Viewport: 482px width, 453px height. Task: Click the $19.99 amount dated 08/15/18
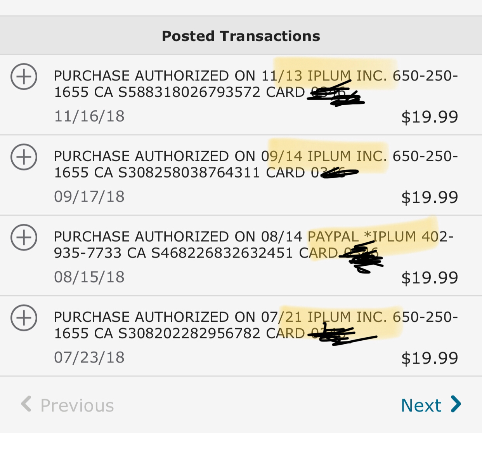click(430, 278)
